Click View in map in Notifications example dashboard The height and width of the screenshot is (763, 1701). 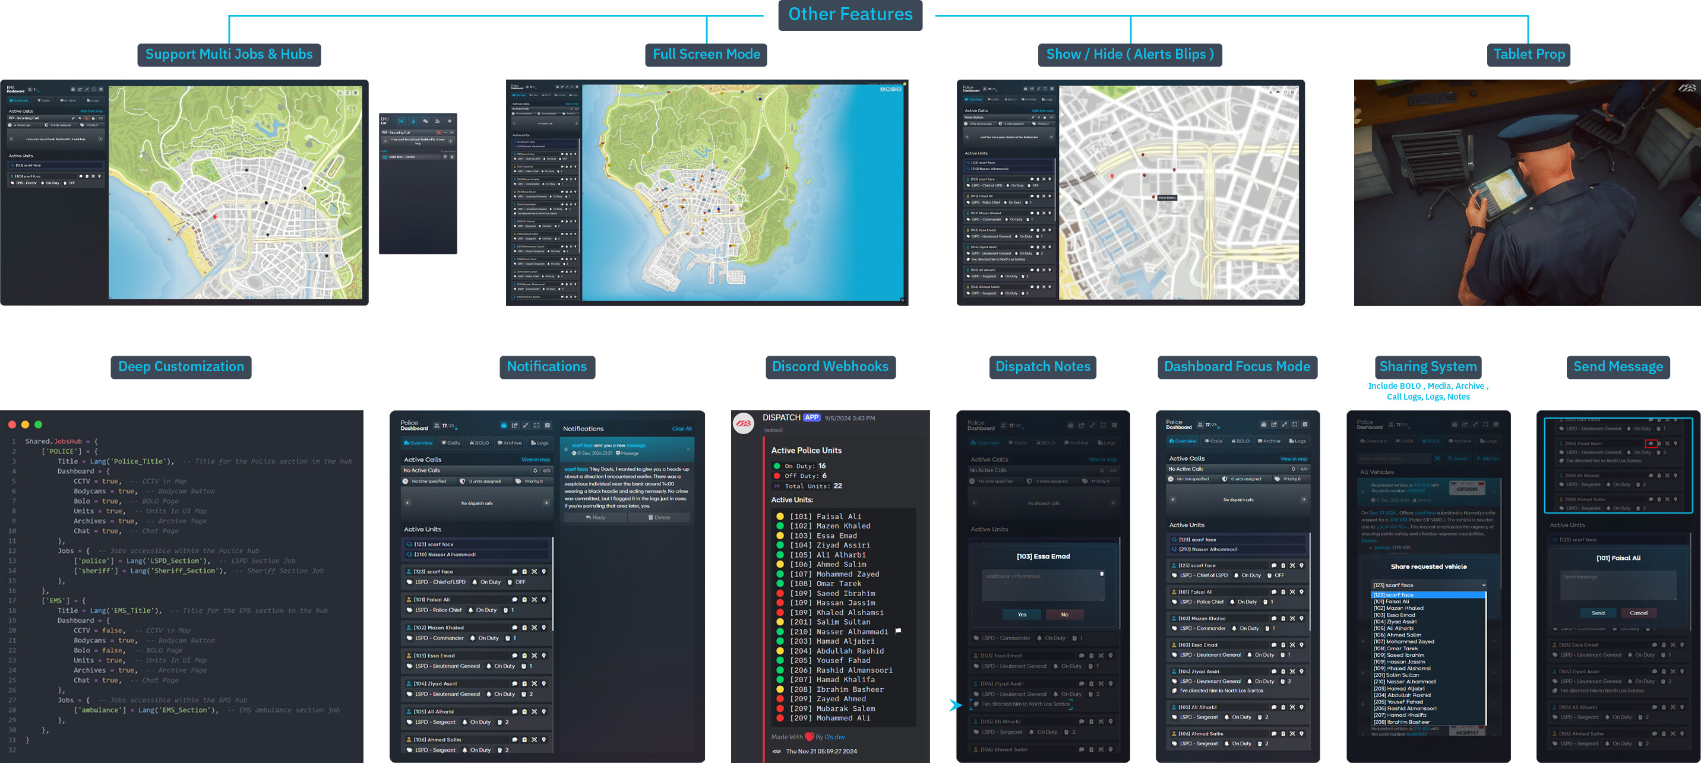[x=536, y=460]
